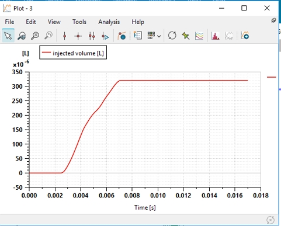Viewport: 281px width, 226px height.
Task: Click the zoom-to-fit magnifier with globe
Action: tap(22, 36)
